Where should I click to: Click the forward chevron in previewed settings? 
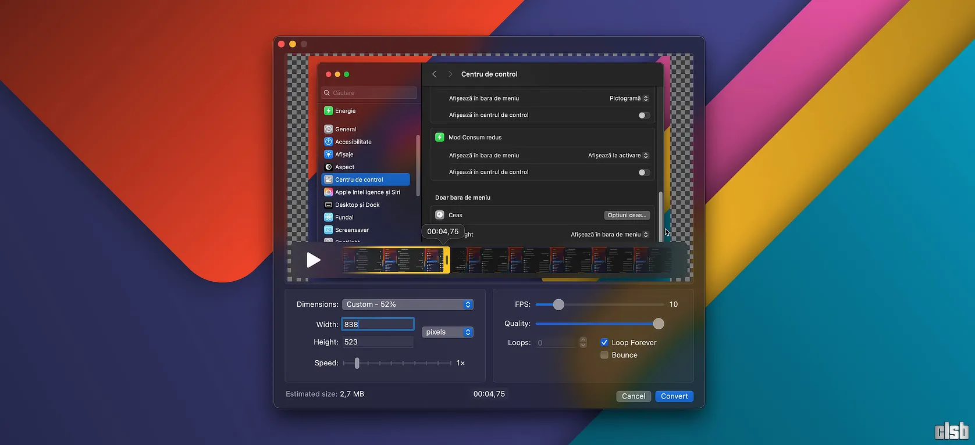tap(450, 74)
